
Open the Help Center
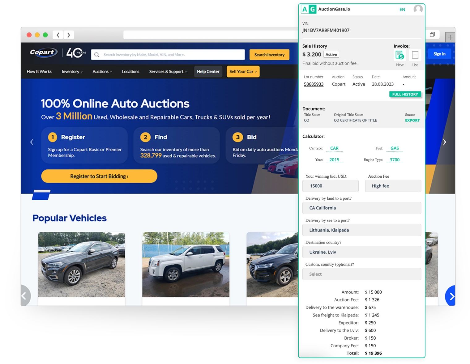(208, 72)
